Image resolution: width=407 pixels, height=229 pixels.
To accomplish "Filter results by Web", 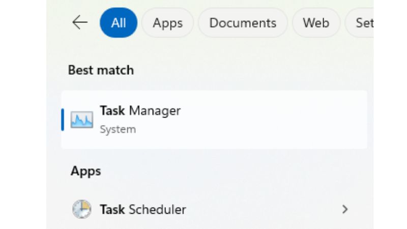I will (315, 23).
